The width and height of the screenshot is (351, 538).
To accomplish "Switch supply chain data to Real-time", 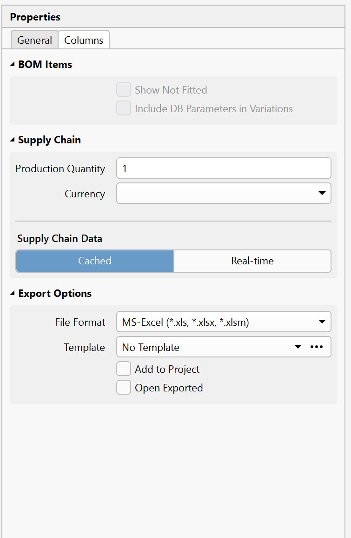I will [x=252, y=261].
